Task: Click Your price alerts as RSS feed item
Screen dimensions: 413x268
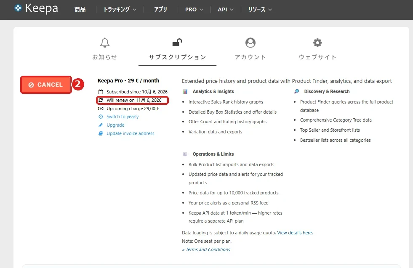Action: 228,203
